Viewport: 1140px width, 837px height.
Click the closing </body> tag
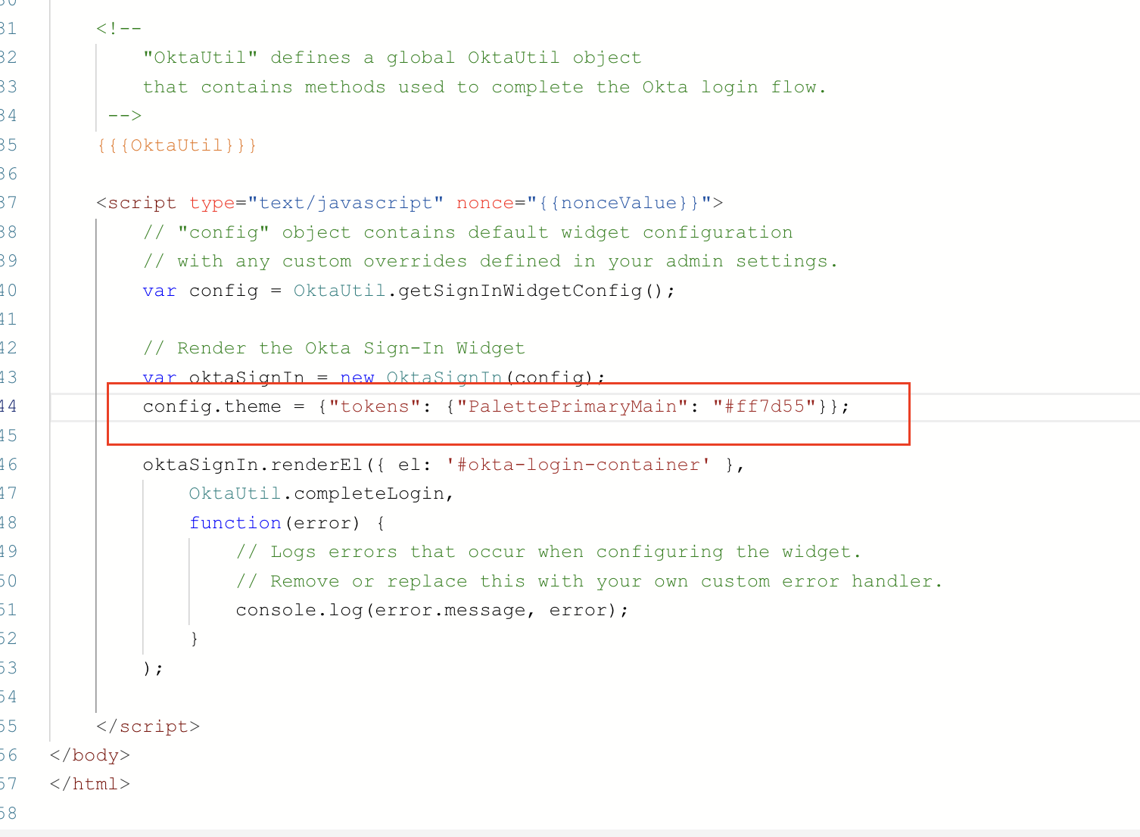[x=90, y=755]
